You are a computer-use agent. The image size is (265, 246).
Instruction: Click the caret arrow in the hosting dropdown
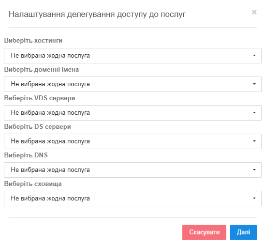pos(254,56)
